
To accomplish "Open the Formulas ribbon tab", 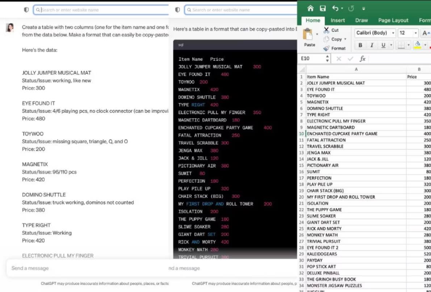I will tap(425, 20).
